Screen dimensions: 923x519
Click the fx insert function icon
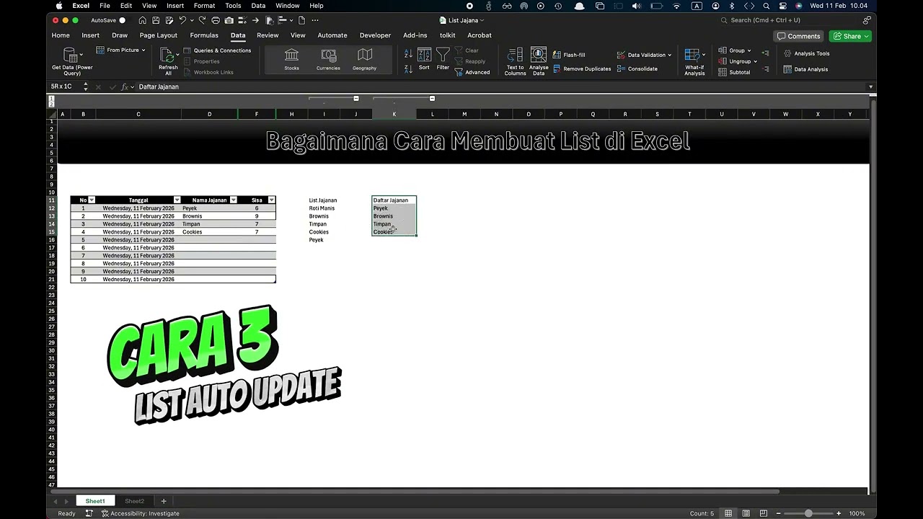tap(124, 86)
